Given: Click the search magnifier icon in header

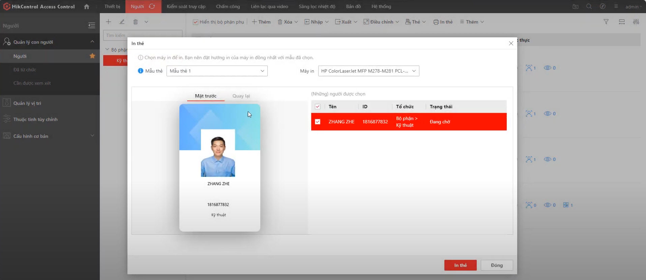Looking at the screenshot, I should coord(589,6).
